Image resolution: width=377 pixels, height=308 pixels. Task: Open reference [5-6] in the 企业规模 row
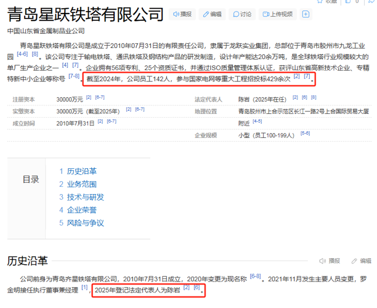tap(305, 133)
